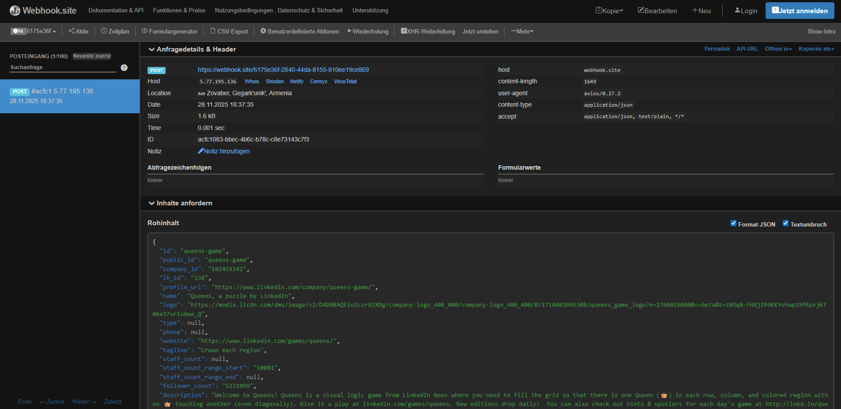Expand the Kopie dropdown menu
Viewport: 841px width, 409px height.
point(609,11)
